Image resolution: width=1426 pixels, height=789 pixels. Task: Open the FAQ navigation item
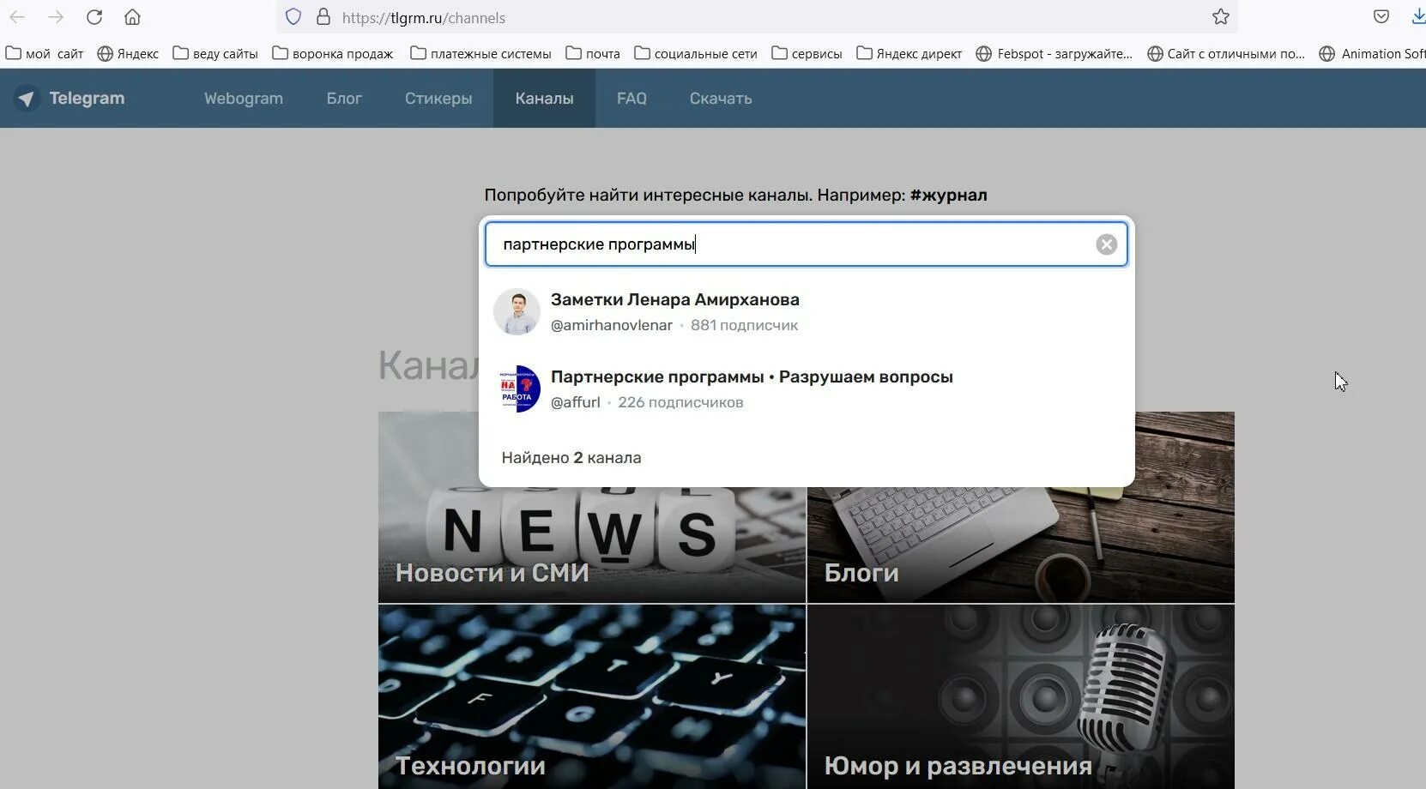pyautogui.click(x=631, y=99)
